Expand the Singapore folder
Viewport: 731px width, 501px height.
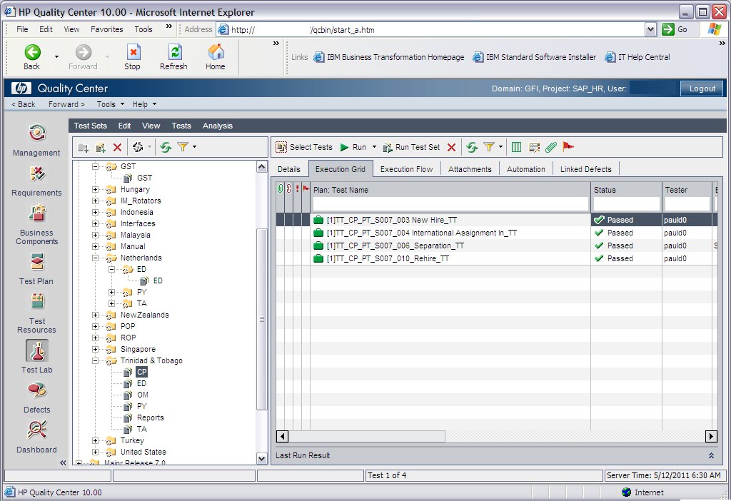(x=95, y=349)
